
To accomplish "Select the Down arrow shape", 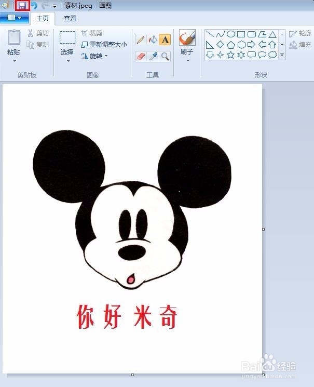I will (210, 55).
